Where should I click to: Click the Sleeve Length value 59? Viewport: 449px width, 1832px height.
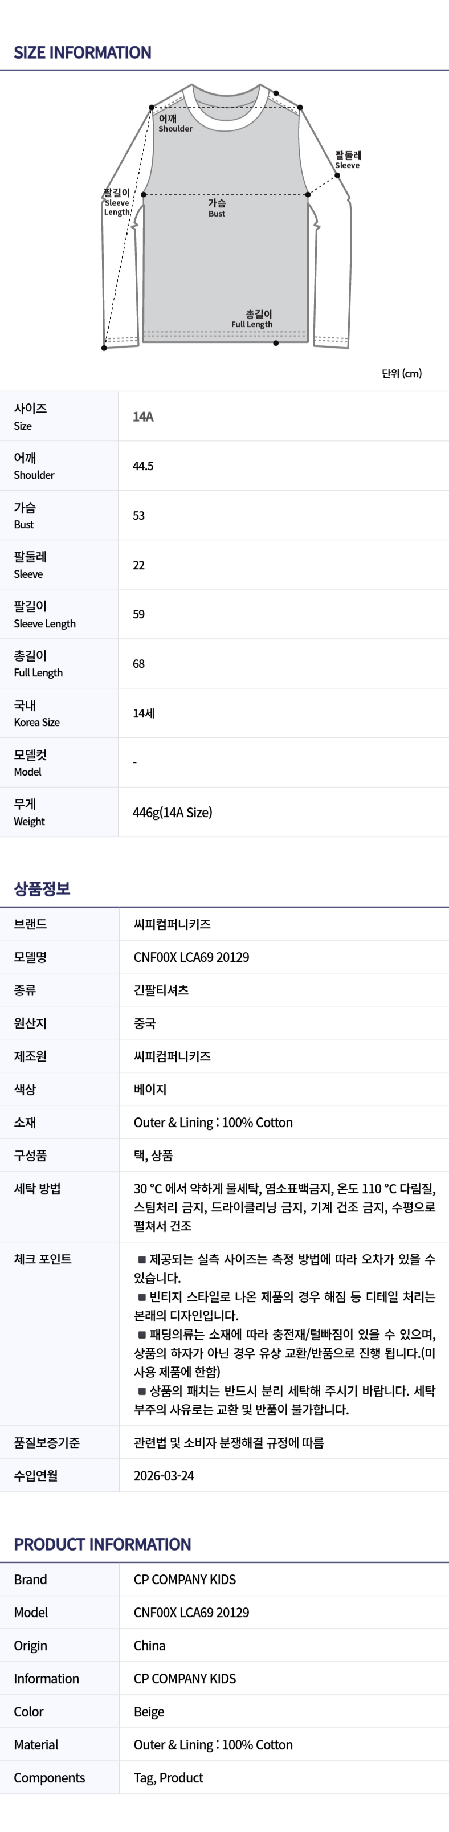(x=139, y=614)
